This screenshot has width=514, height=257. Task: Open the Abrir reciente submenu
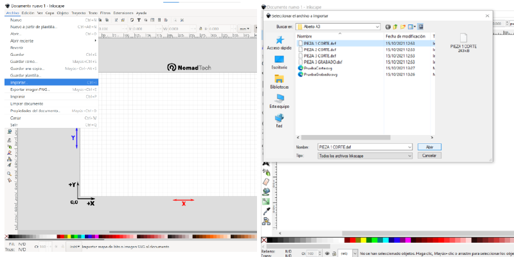(x=22, y=40)
